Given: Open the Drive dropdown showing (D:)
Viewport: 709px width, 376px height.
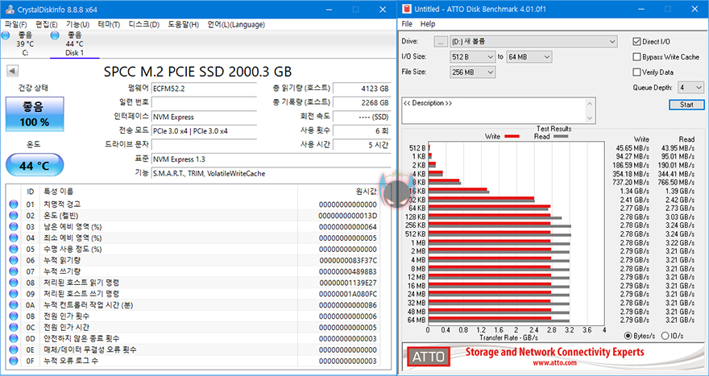Looking at the screenshot, I should 533,42.
